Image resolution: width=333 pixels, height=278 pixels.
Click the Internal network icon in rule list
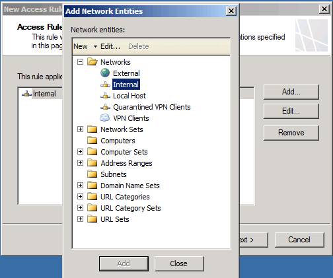point(26,94)
